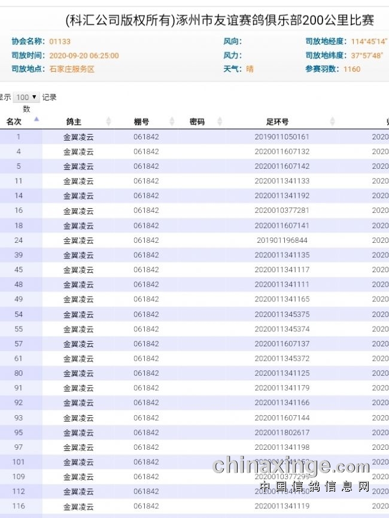The image size is (389, 518).
Task: Click the 足环号 column header text
Action: coord(277,121)
